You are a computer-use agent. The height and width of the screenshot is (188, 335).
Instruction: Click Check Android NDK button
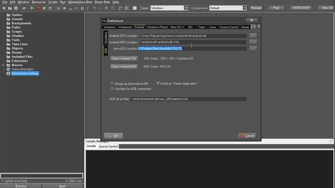pos(124,66)
